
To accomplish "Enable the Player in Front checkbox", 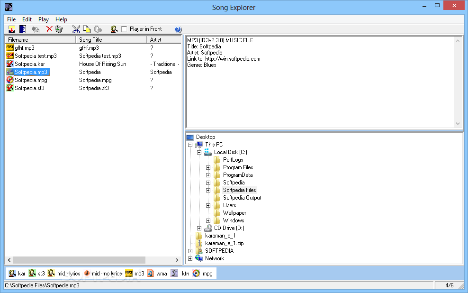I will [x=124, y=29].
